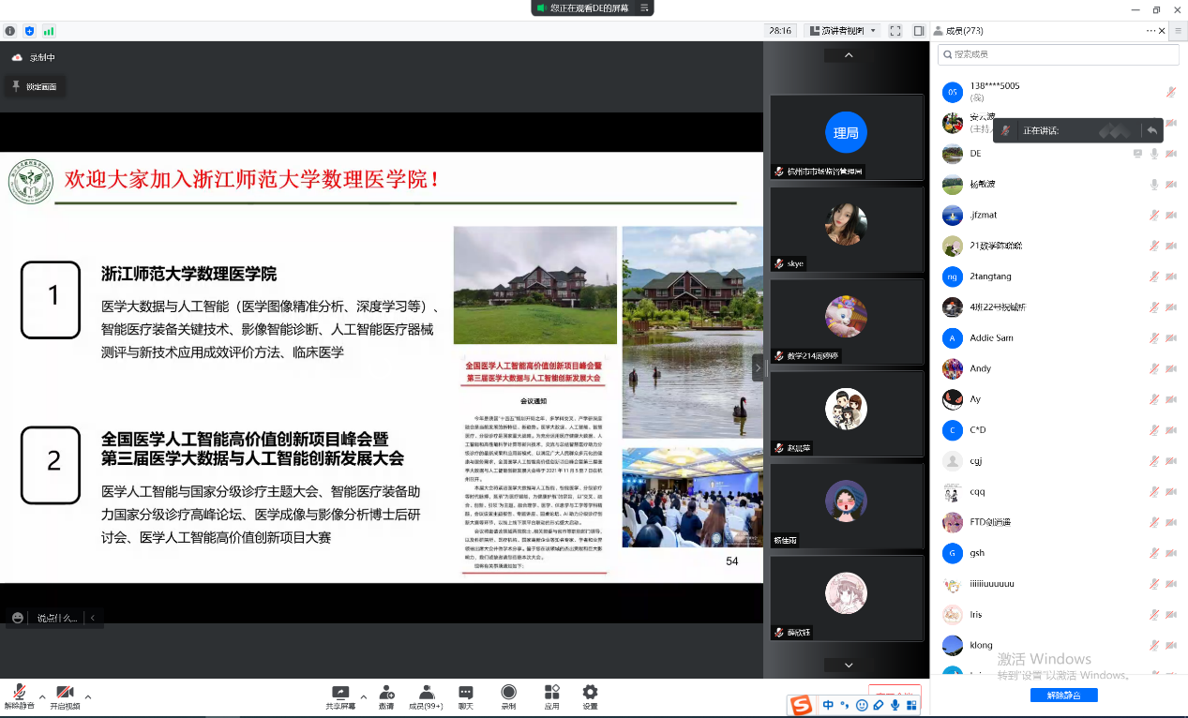
Task: Open the Sogou input method S icon
Action: pyautogui.click(x=800, y=705)
